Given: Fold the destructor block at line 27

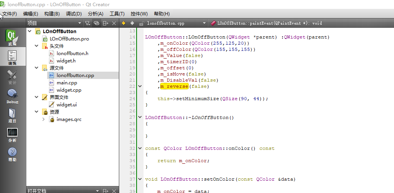Looking at the screenshot, I should (x=140, y=117).
